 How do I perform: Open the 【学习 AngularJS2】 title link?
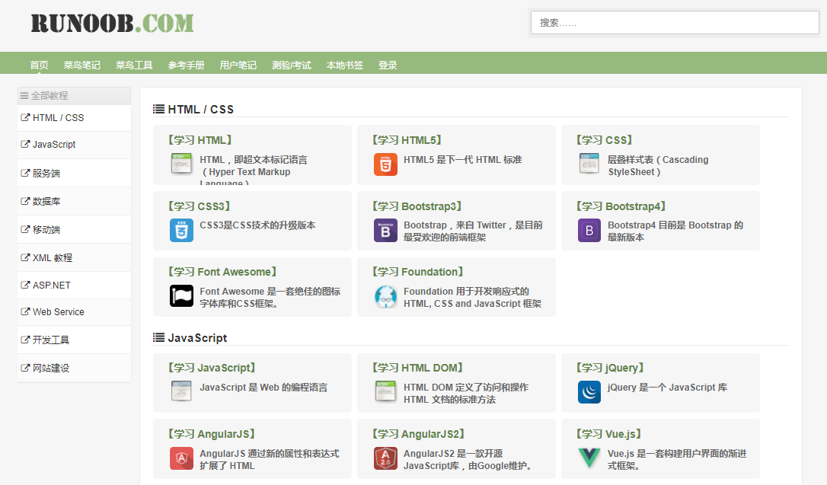tap(418, 434)
